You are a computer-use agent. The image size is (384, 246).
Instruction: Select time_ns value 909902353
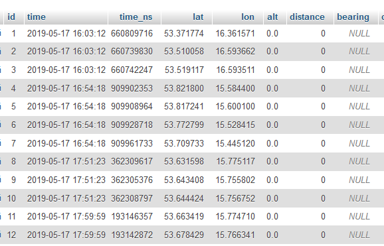(132, 88)
